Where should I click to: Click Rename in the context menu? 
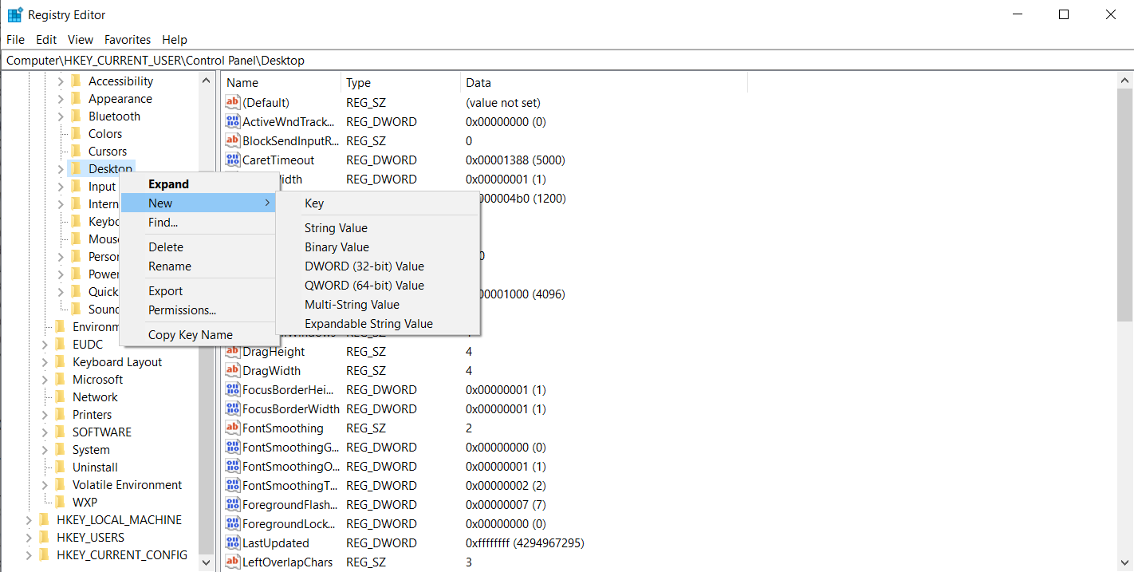pos(198,266)
